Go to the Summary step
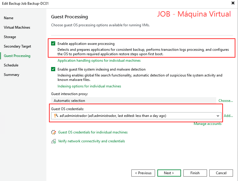 pyautogui.click(x=11, y=74)
